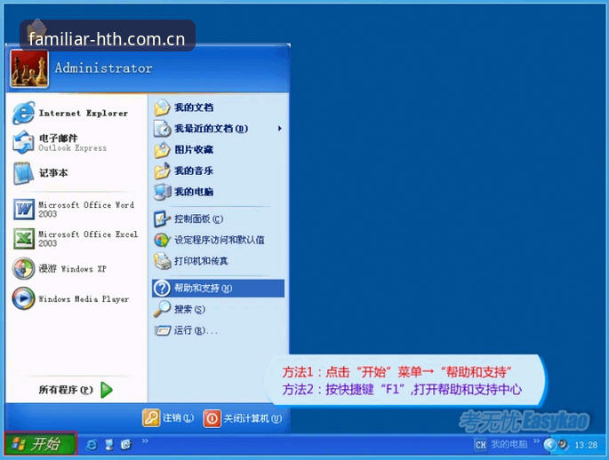The height and width of the screenshot is (460, 609).
Task: Select the 帮助和支持(H) menu item
Action: click(x=219, y=289)
